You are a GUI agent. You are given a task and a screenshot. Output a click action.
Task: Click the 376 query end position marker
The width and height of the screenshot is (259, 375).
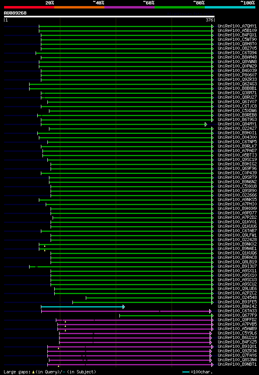pos(210,20)
